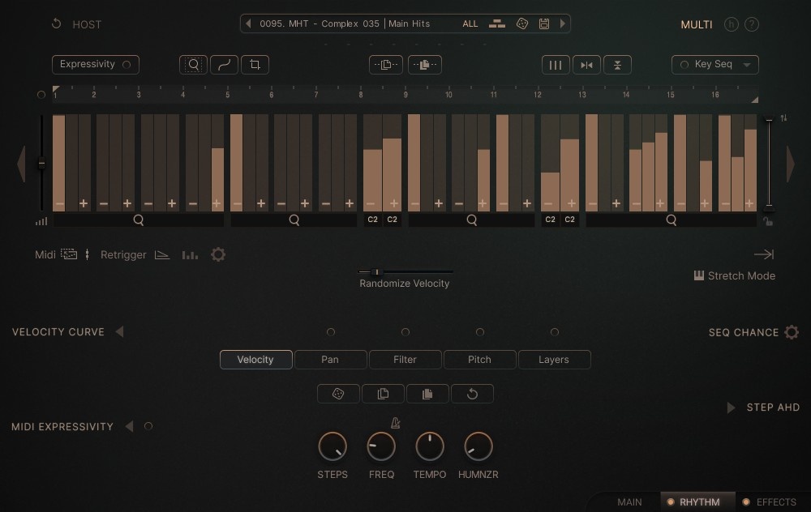
Task: Select the Pan tab
Action: pos(330,359)
